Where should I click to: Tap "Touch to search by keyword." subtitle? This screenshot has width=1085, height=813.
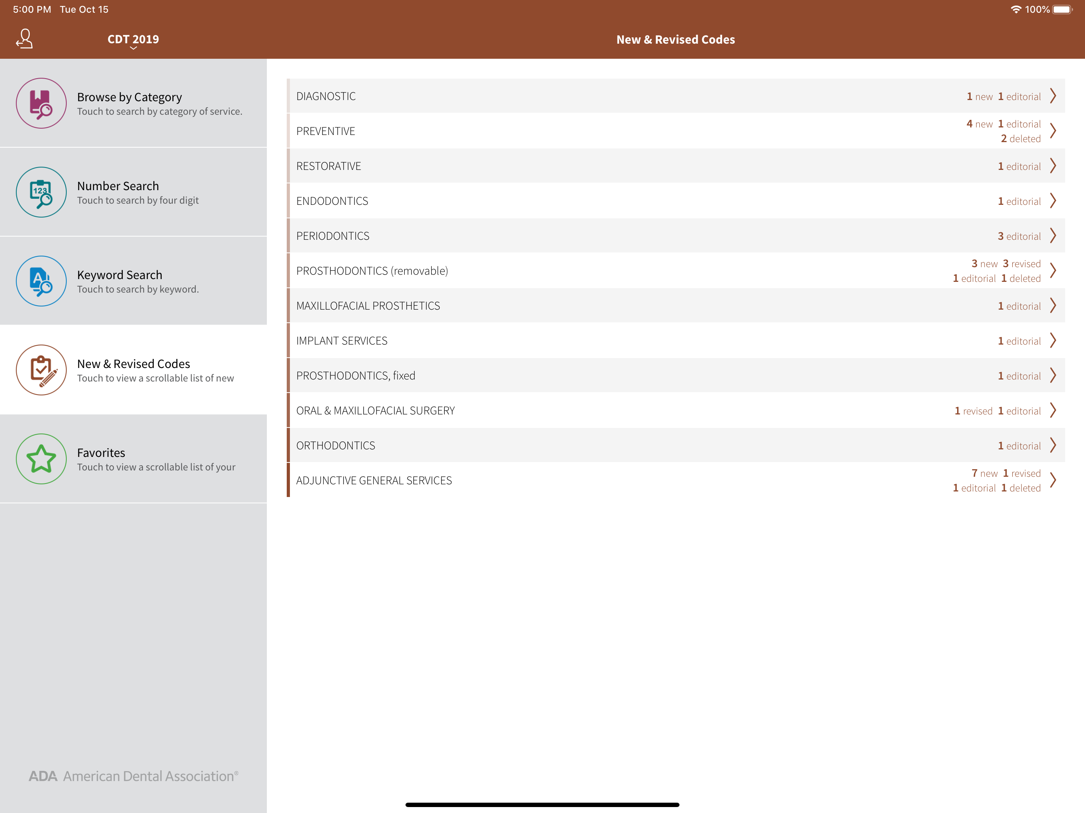pyautogui.click(x=138, y=289)
